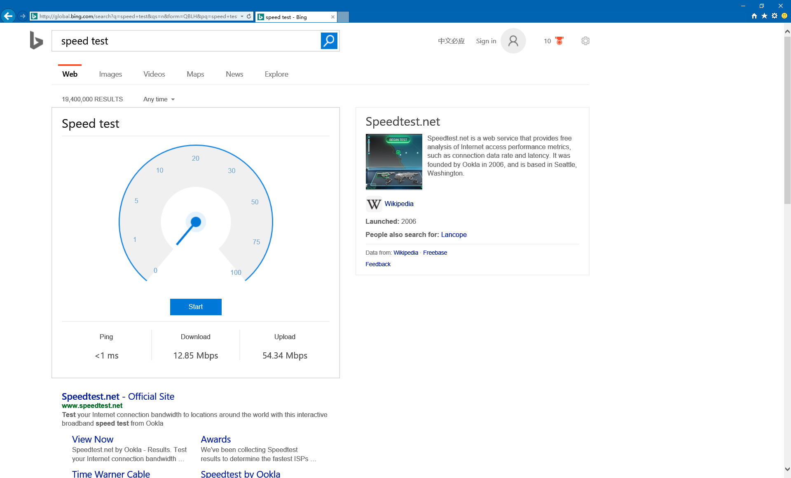Image resolution: width=791 pixels, height=478 pixels.
Task: Click the 'speed test' search box
Action: 186,41
